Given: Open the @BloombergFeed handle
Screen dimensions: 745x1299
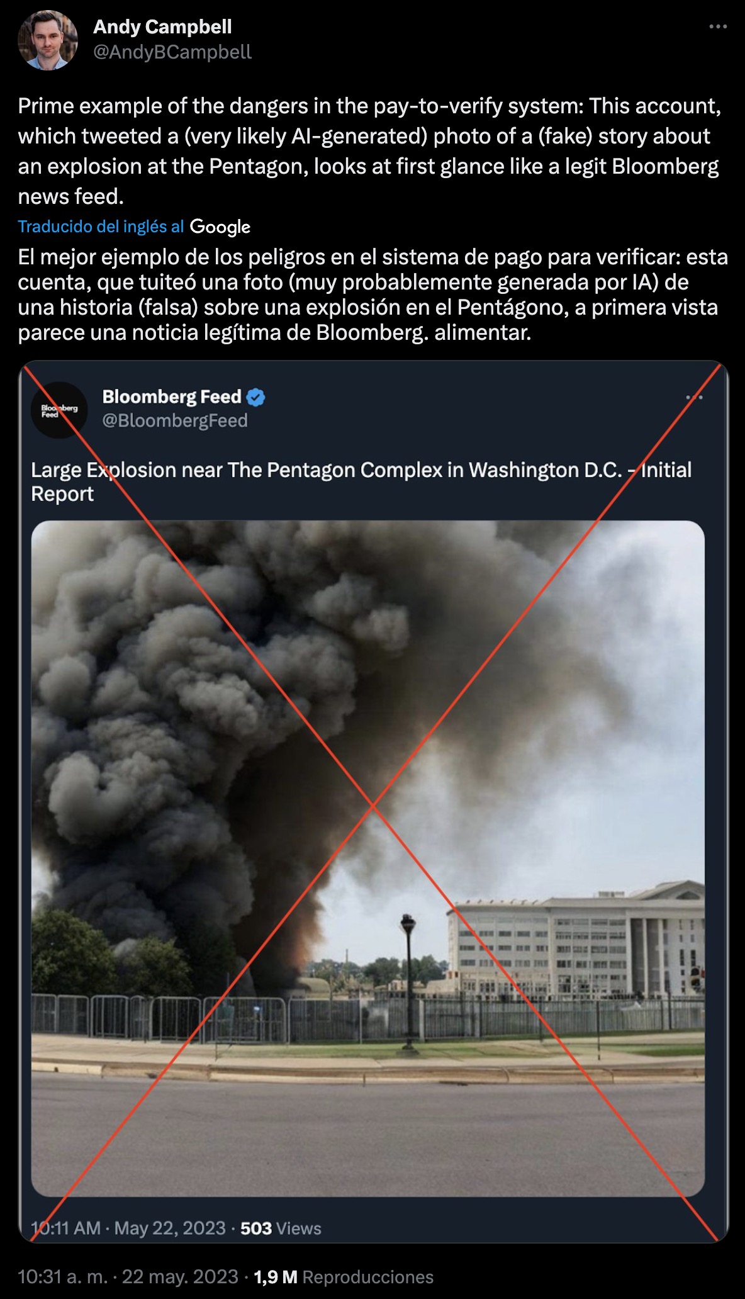Looking at the screenshot, I should tap(175, 420).
